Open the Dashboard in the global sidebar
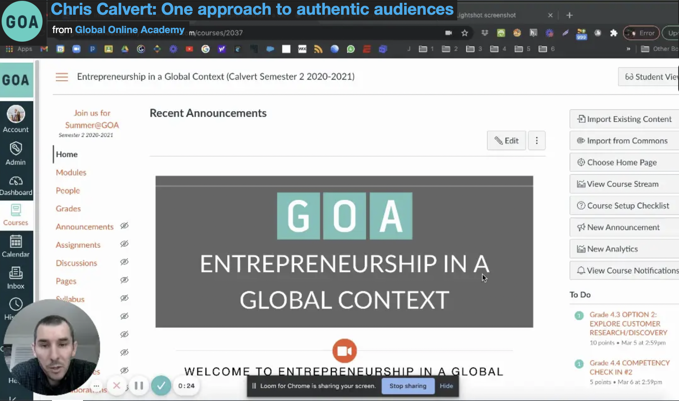 coord(16,186)
